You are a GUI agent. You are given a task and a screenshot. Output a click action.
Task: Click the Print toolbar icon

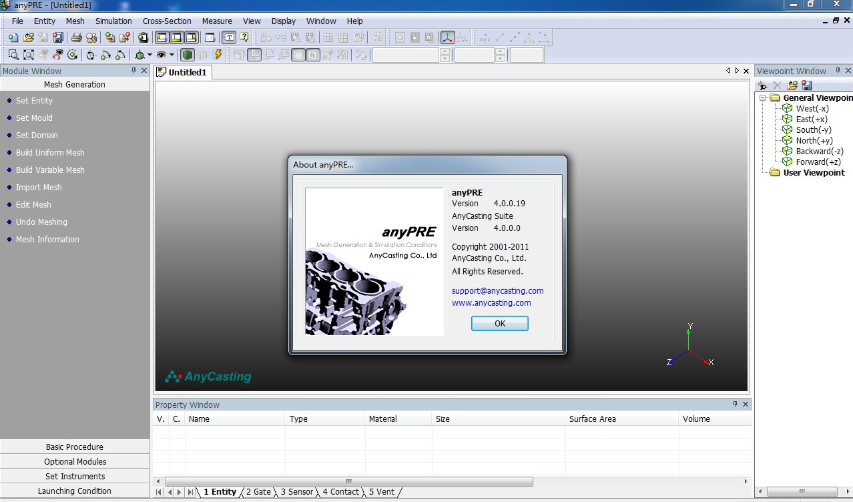tap(77, 38)
